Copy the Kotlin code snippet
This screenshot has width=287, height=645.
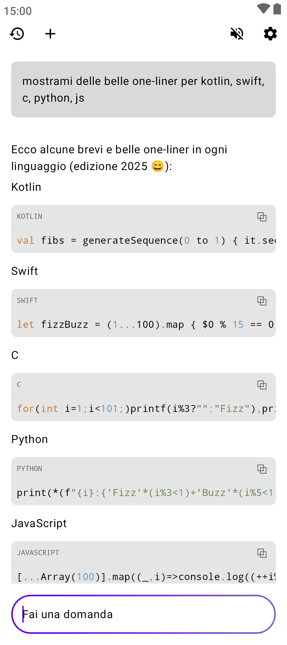pyautogui.click(x=262, y=217)
